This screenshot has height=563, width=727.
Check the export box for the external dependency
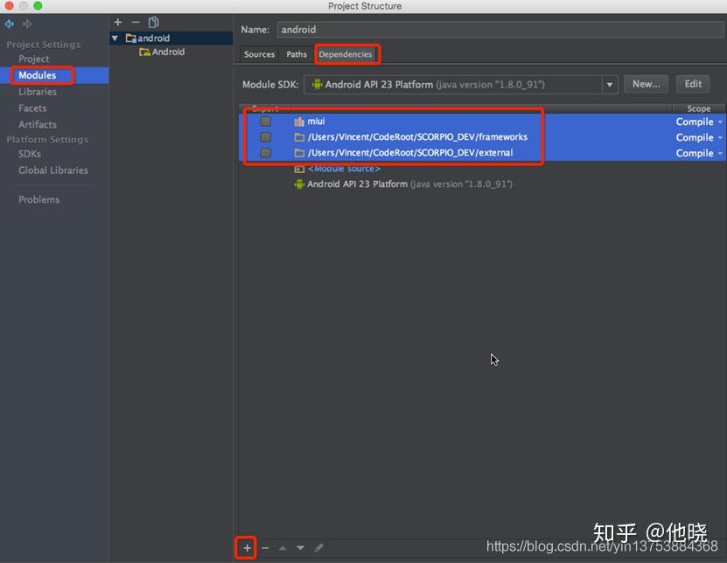[x=265, y=152]
